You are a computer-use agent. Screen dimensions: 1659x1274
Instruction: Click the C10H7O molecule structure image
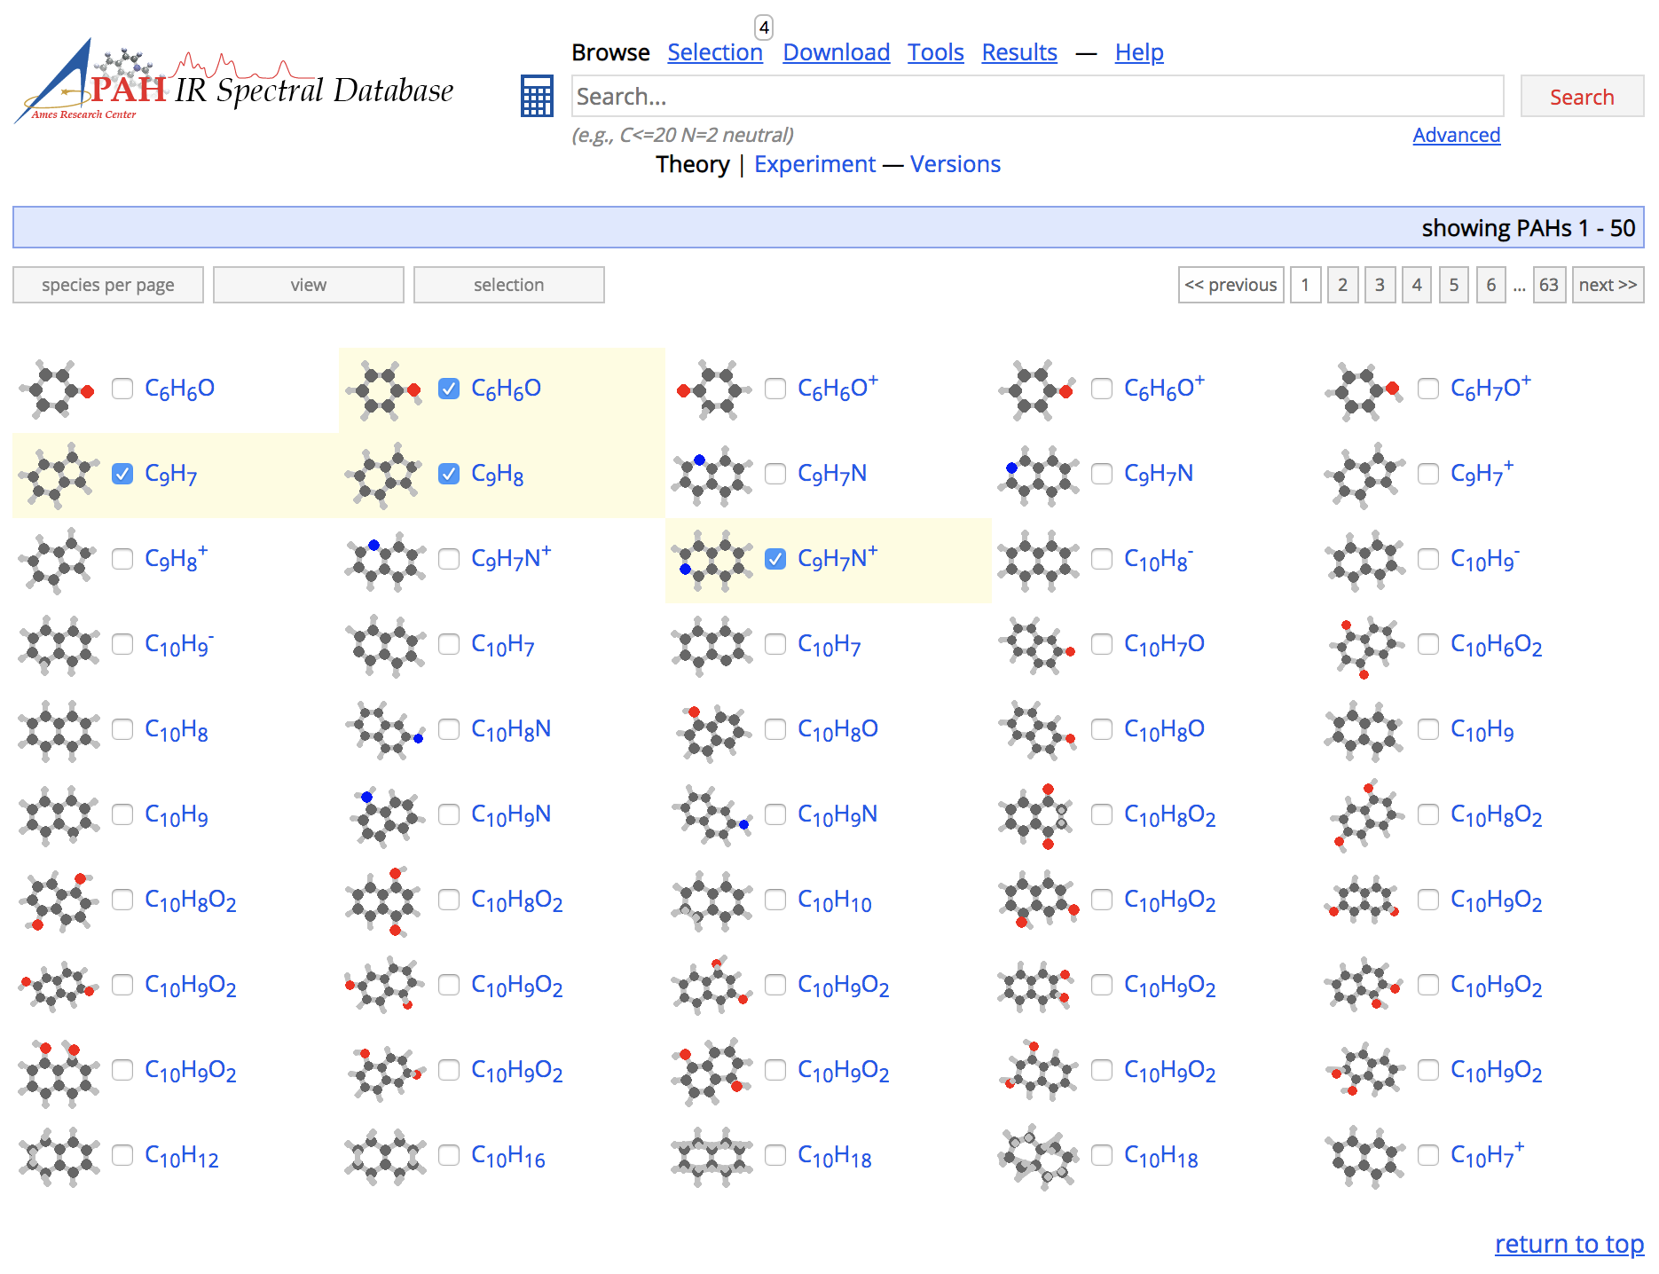(x=1038, y=645)
